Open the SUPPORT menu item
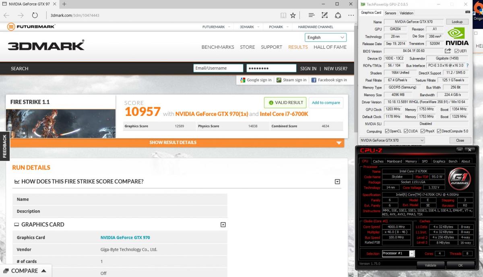 (x=271, y=47)
